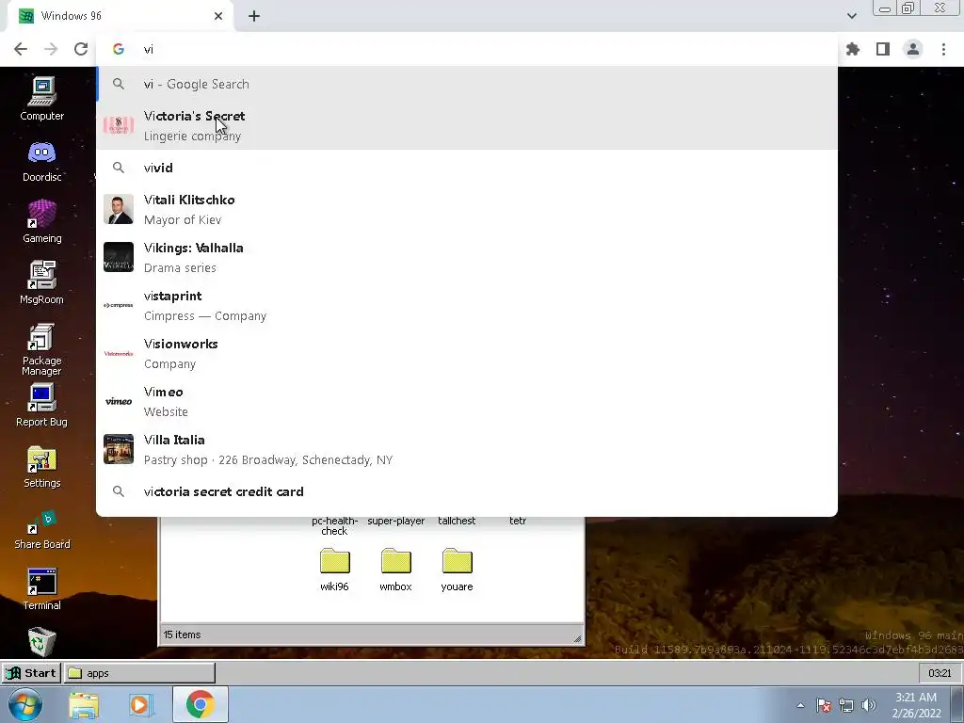Screen dimensions: 964x723
Task: Open the Chrome extensions puzzle icon
Action: [853, 49]
